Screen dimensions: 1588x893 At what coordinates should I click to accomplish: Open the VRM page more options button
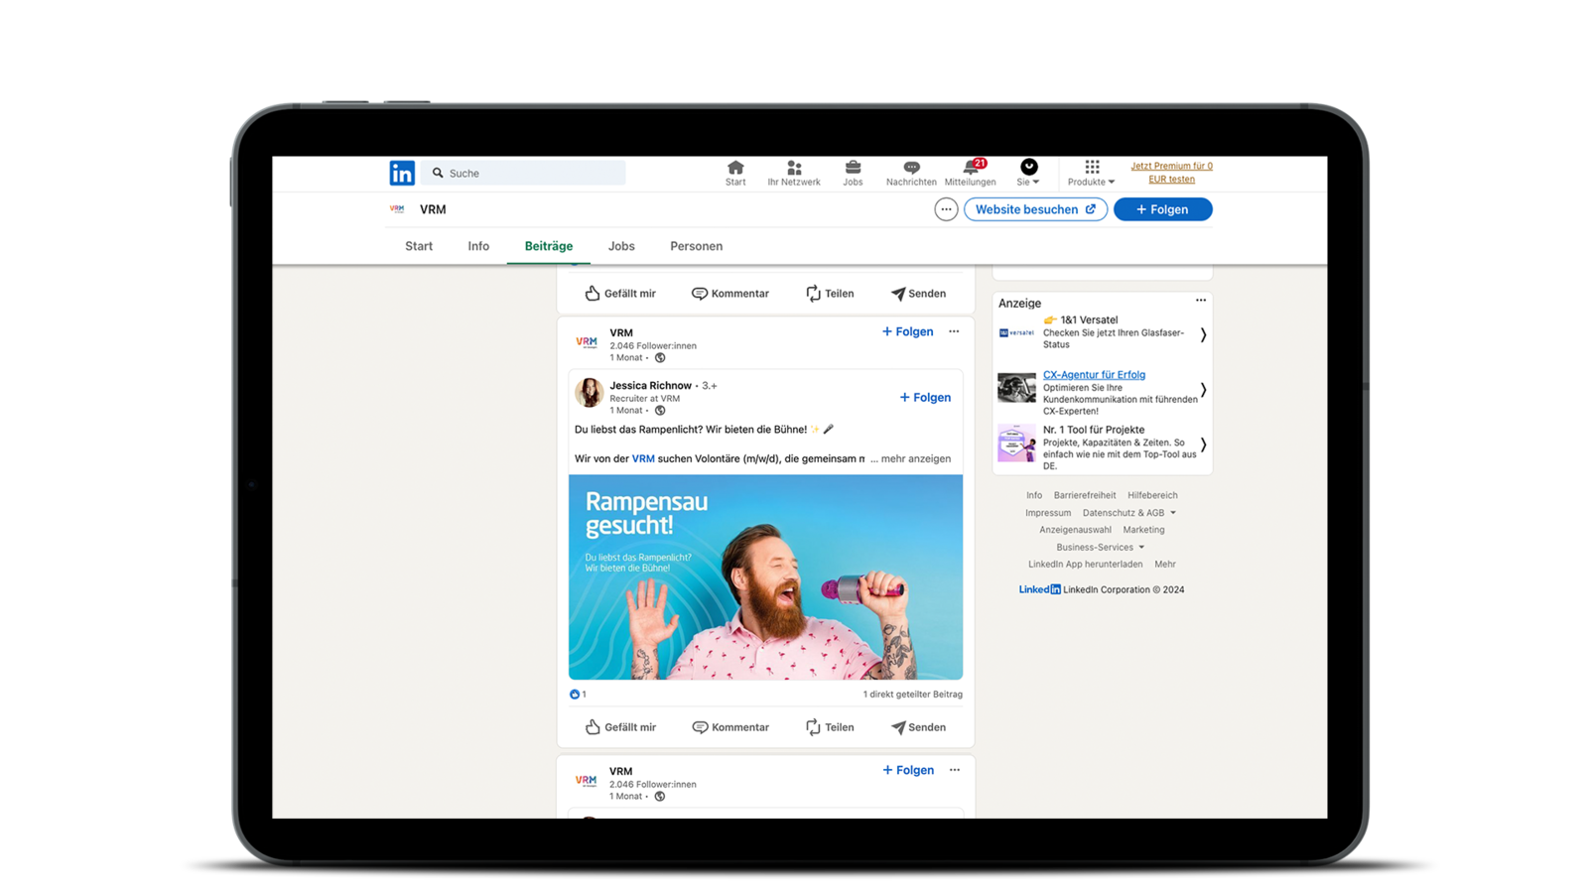pyautogui.click(x=946, y=209)
